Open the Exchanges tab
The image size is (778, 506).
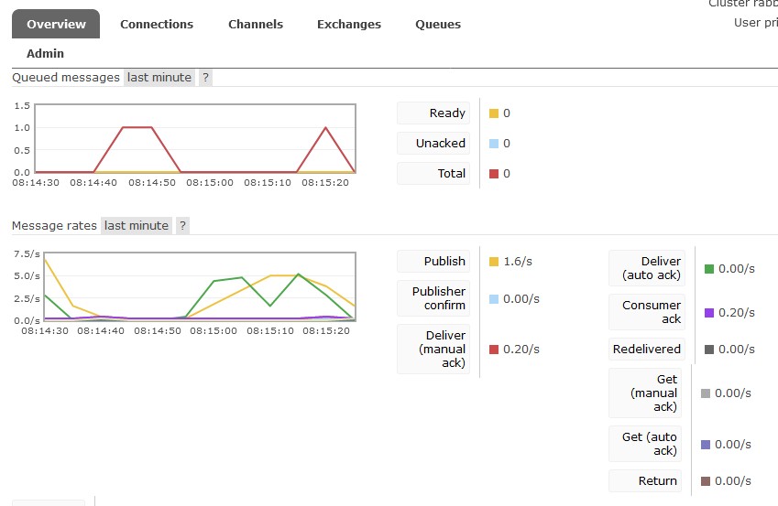click(x=349, y=24)
